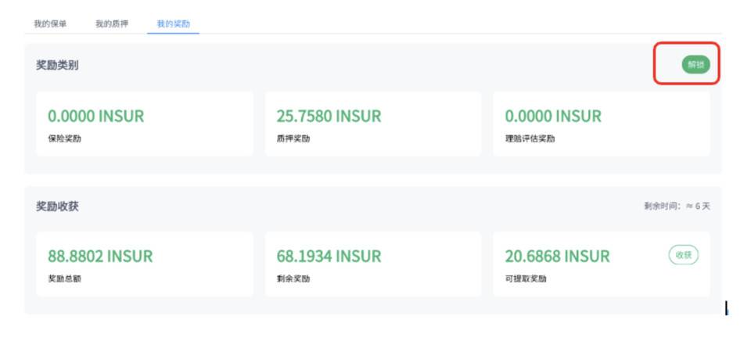The width and height of the screenshot is (751, 341).
Task: Click the 25.7580 INSUR 质押奖励 card
Action: [372, 124]
